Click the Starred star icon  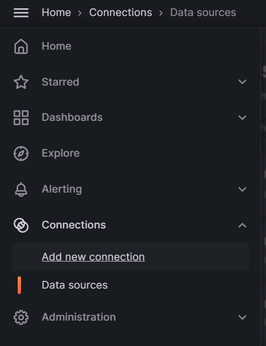(21, 82)
